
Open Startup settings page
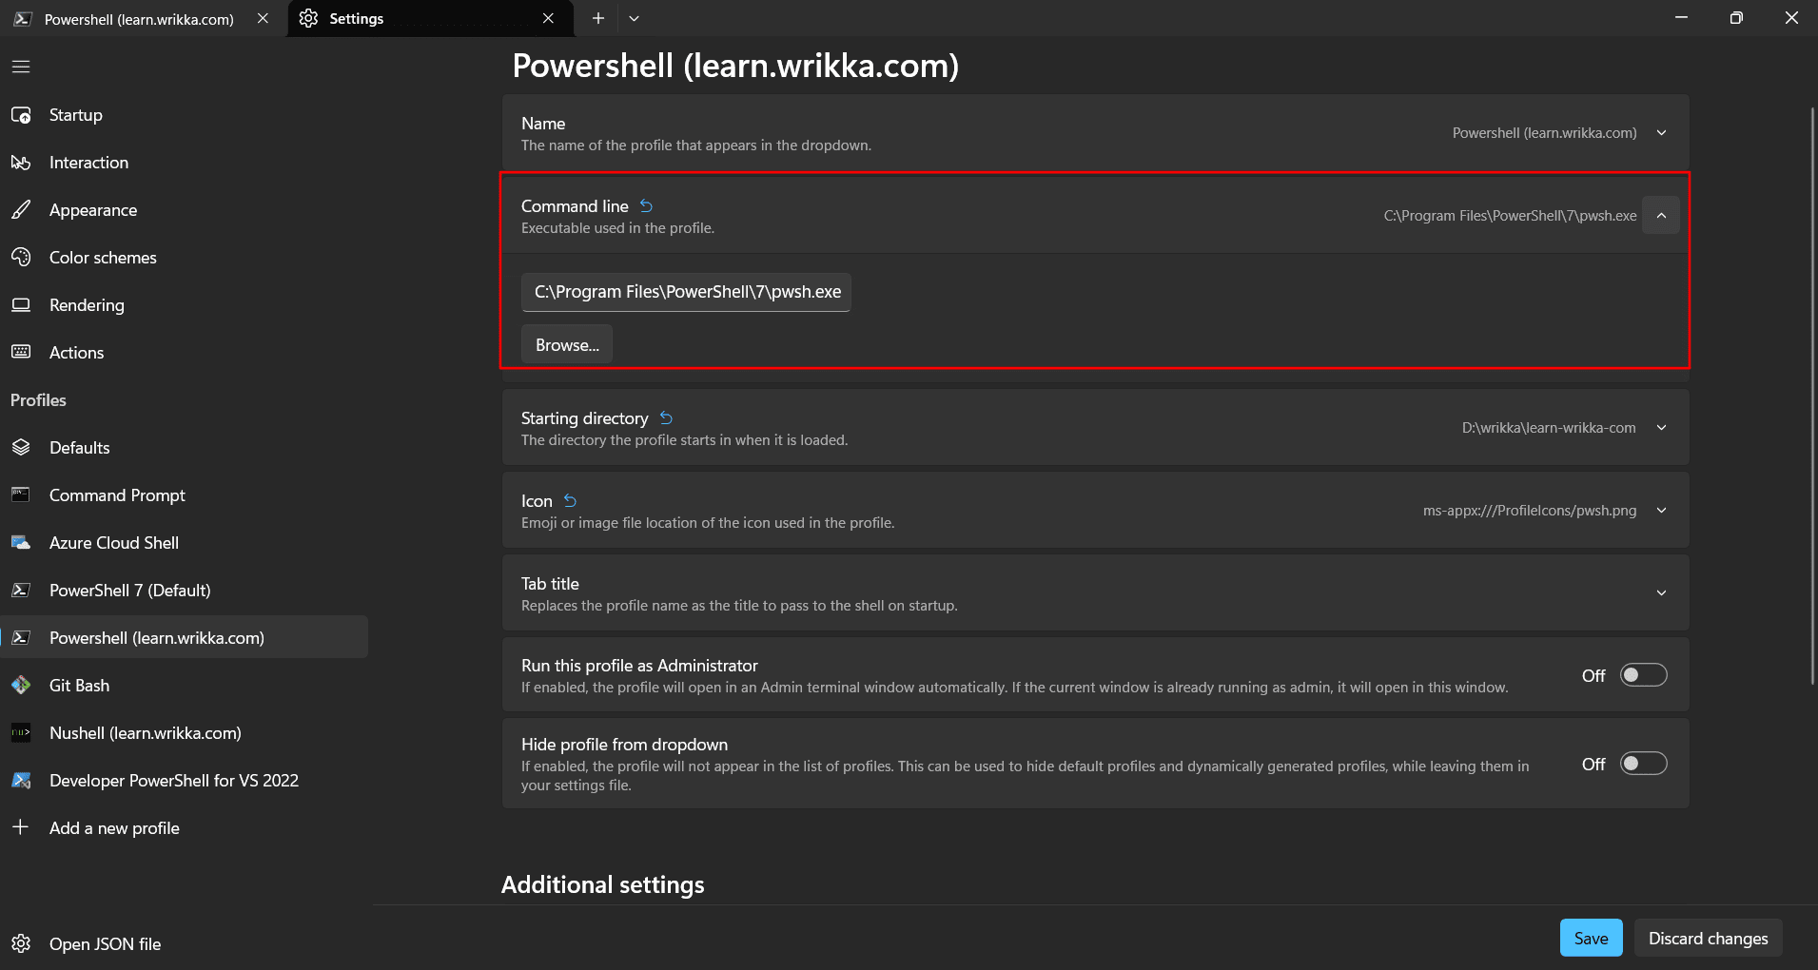[x=185, y=115]
